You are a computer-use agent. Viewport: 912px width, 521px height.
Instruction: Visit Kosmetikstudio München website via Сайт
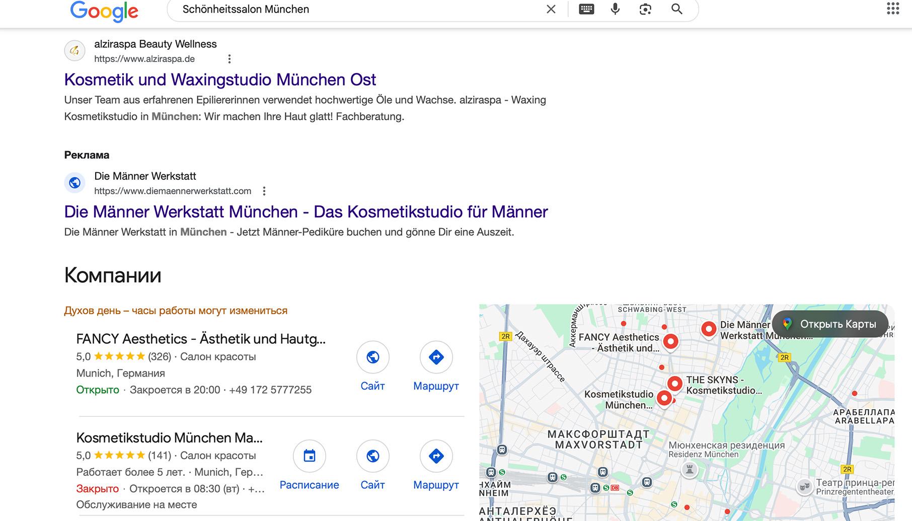372,465
